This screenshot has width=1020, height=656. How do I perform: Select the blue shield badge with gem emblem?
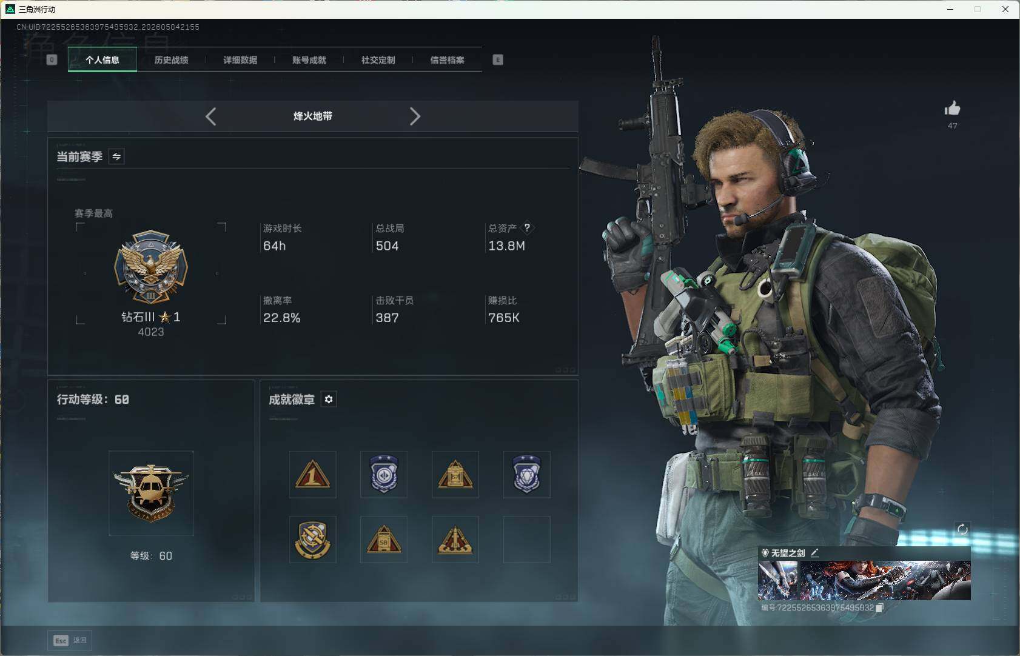point(526,474)
